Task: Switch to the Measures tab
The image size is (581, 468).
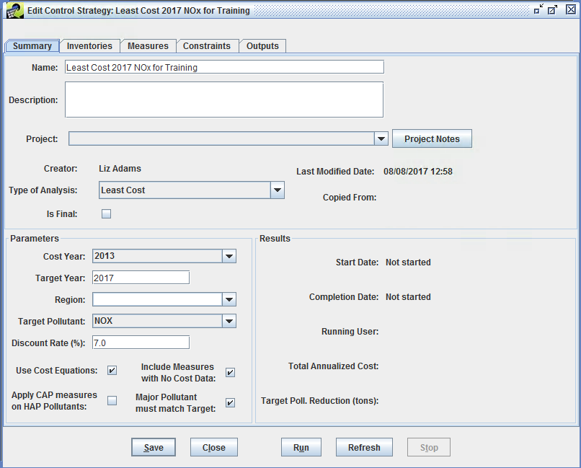Action: [x=148, y=45]
